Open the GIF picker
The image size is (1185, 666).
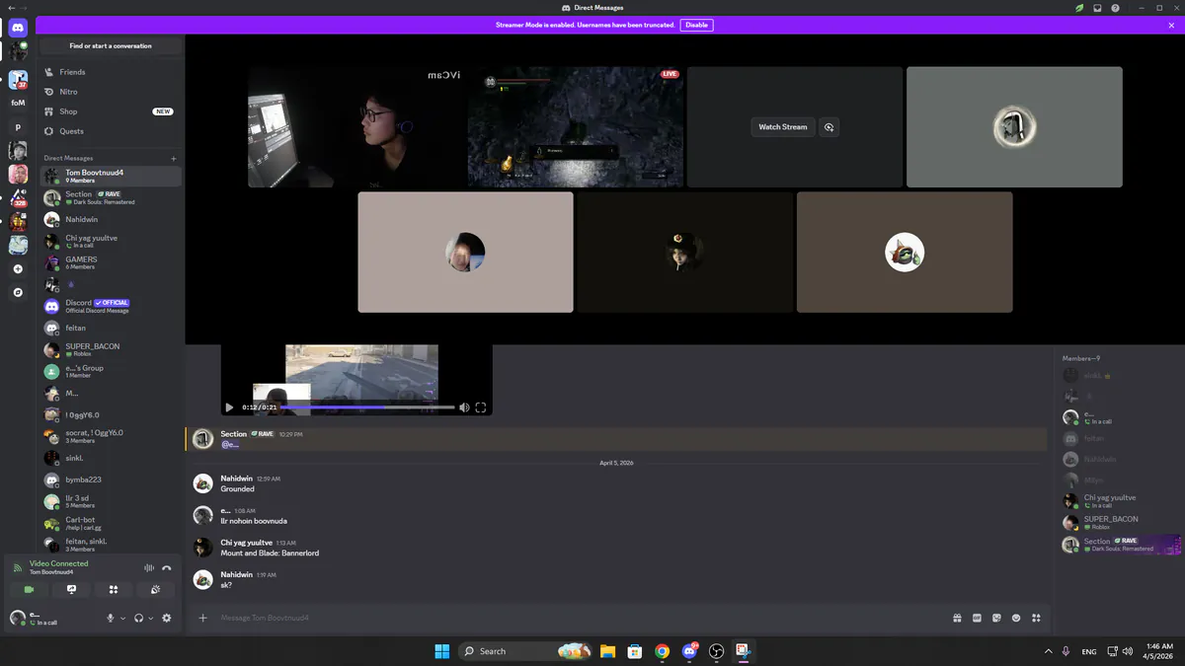click(x=977, y=618)
